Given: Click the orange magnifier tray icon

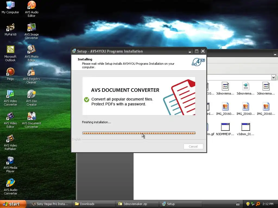Looking at the screenshot, I should (258, 204).
